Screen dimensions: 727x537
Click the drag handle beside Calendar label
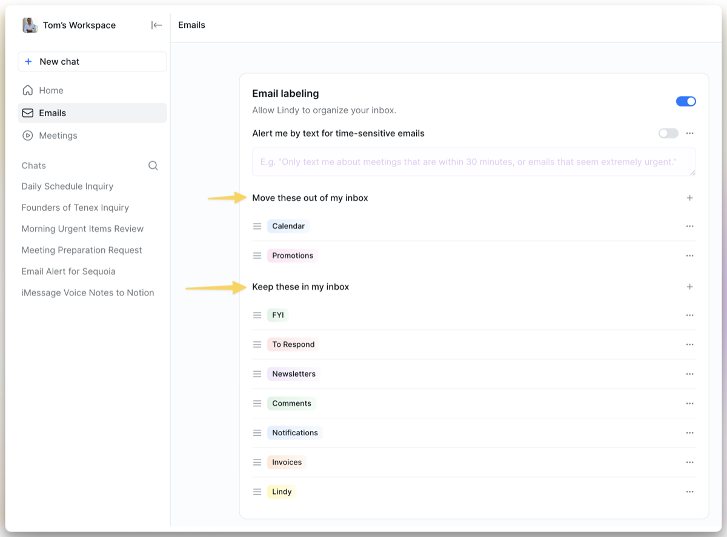click(257, 226)
